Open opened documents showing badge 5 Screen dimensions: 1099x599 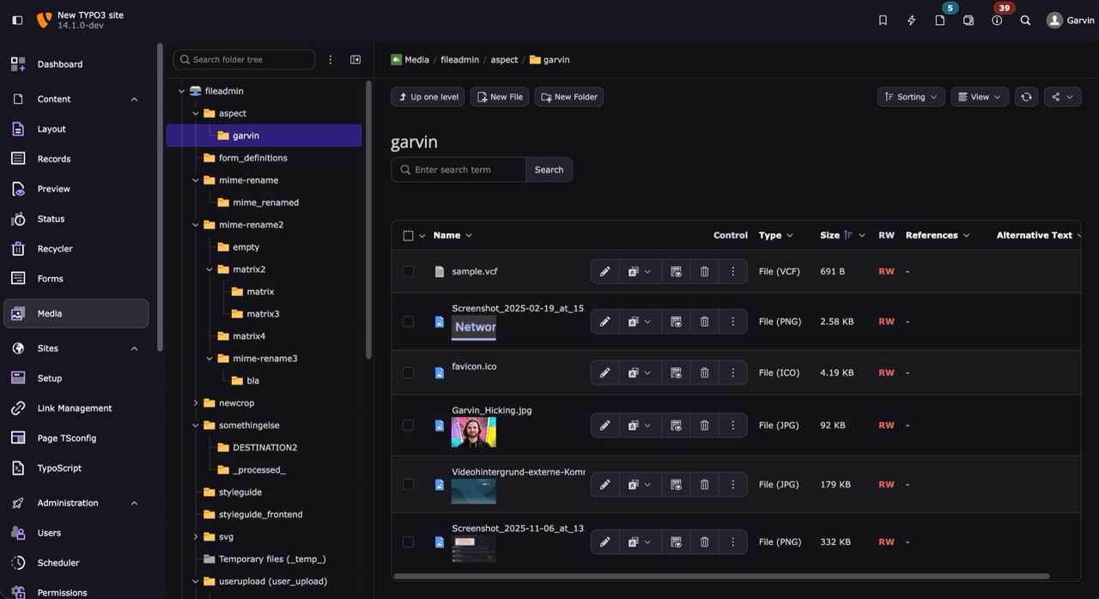tap(939, 20)
